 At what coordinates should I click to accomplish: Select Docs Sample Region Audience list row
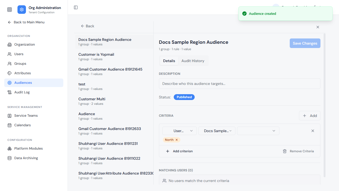coord(114,42)
